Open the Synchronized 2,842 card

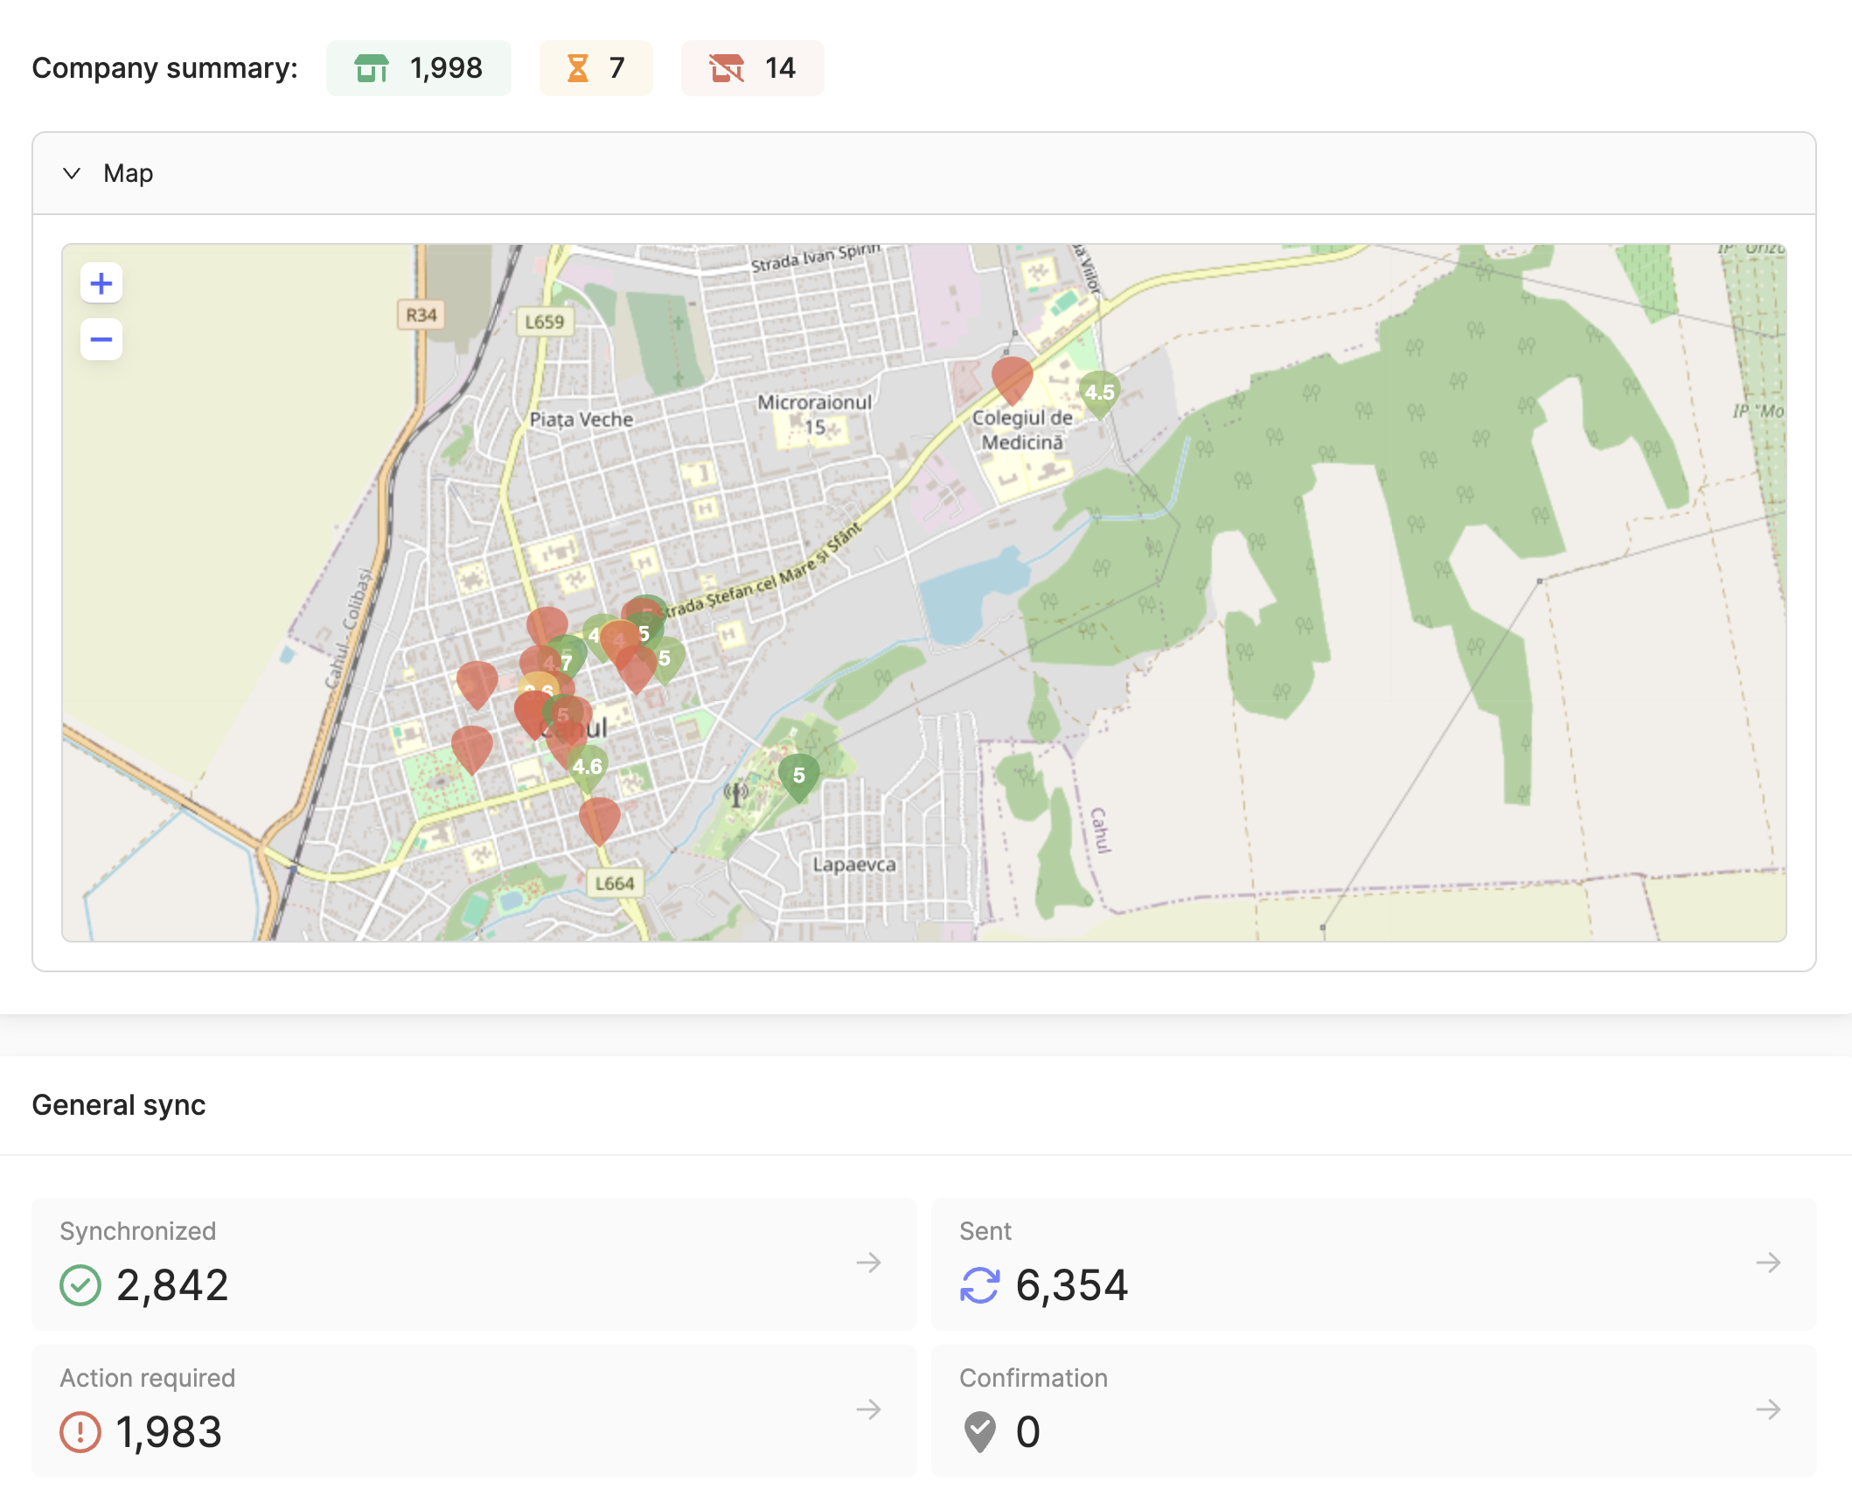coord(475,1264)
